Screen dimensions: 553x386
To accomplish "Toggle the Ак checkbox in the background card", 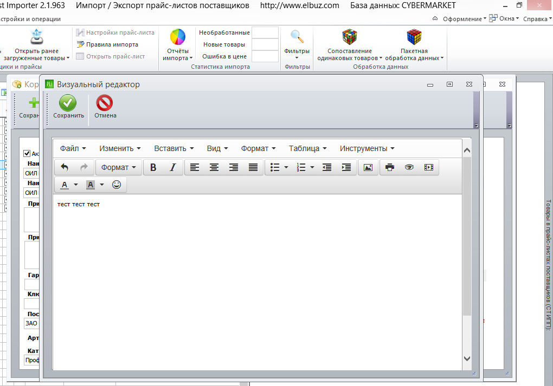I will point(27,153).
